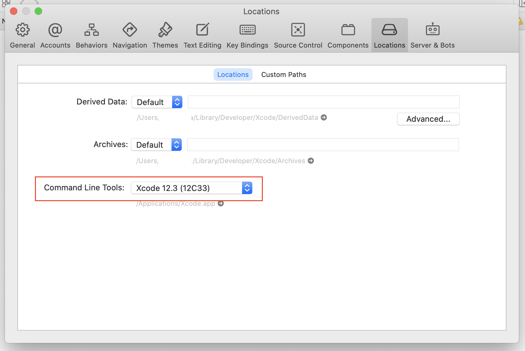
Task: Select the Locations sub-tab
Action: [x=233, y=74]
